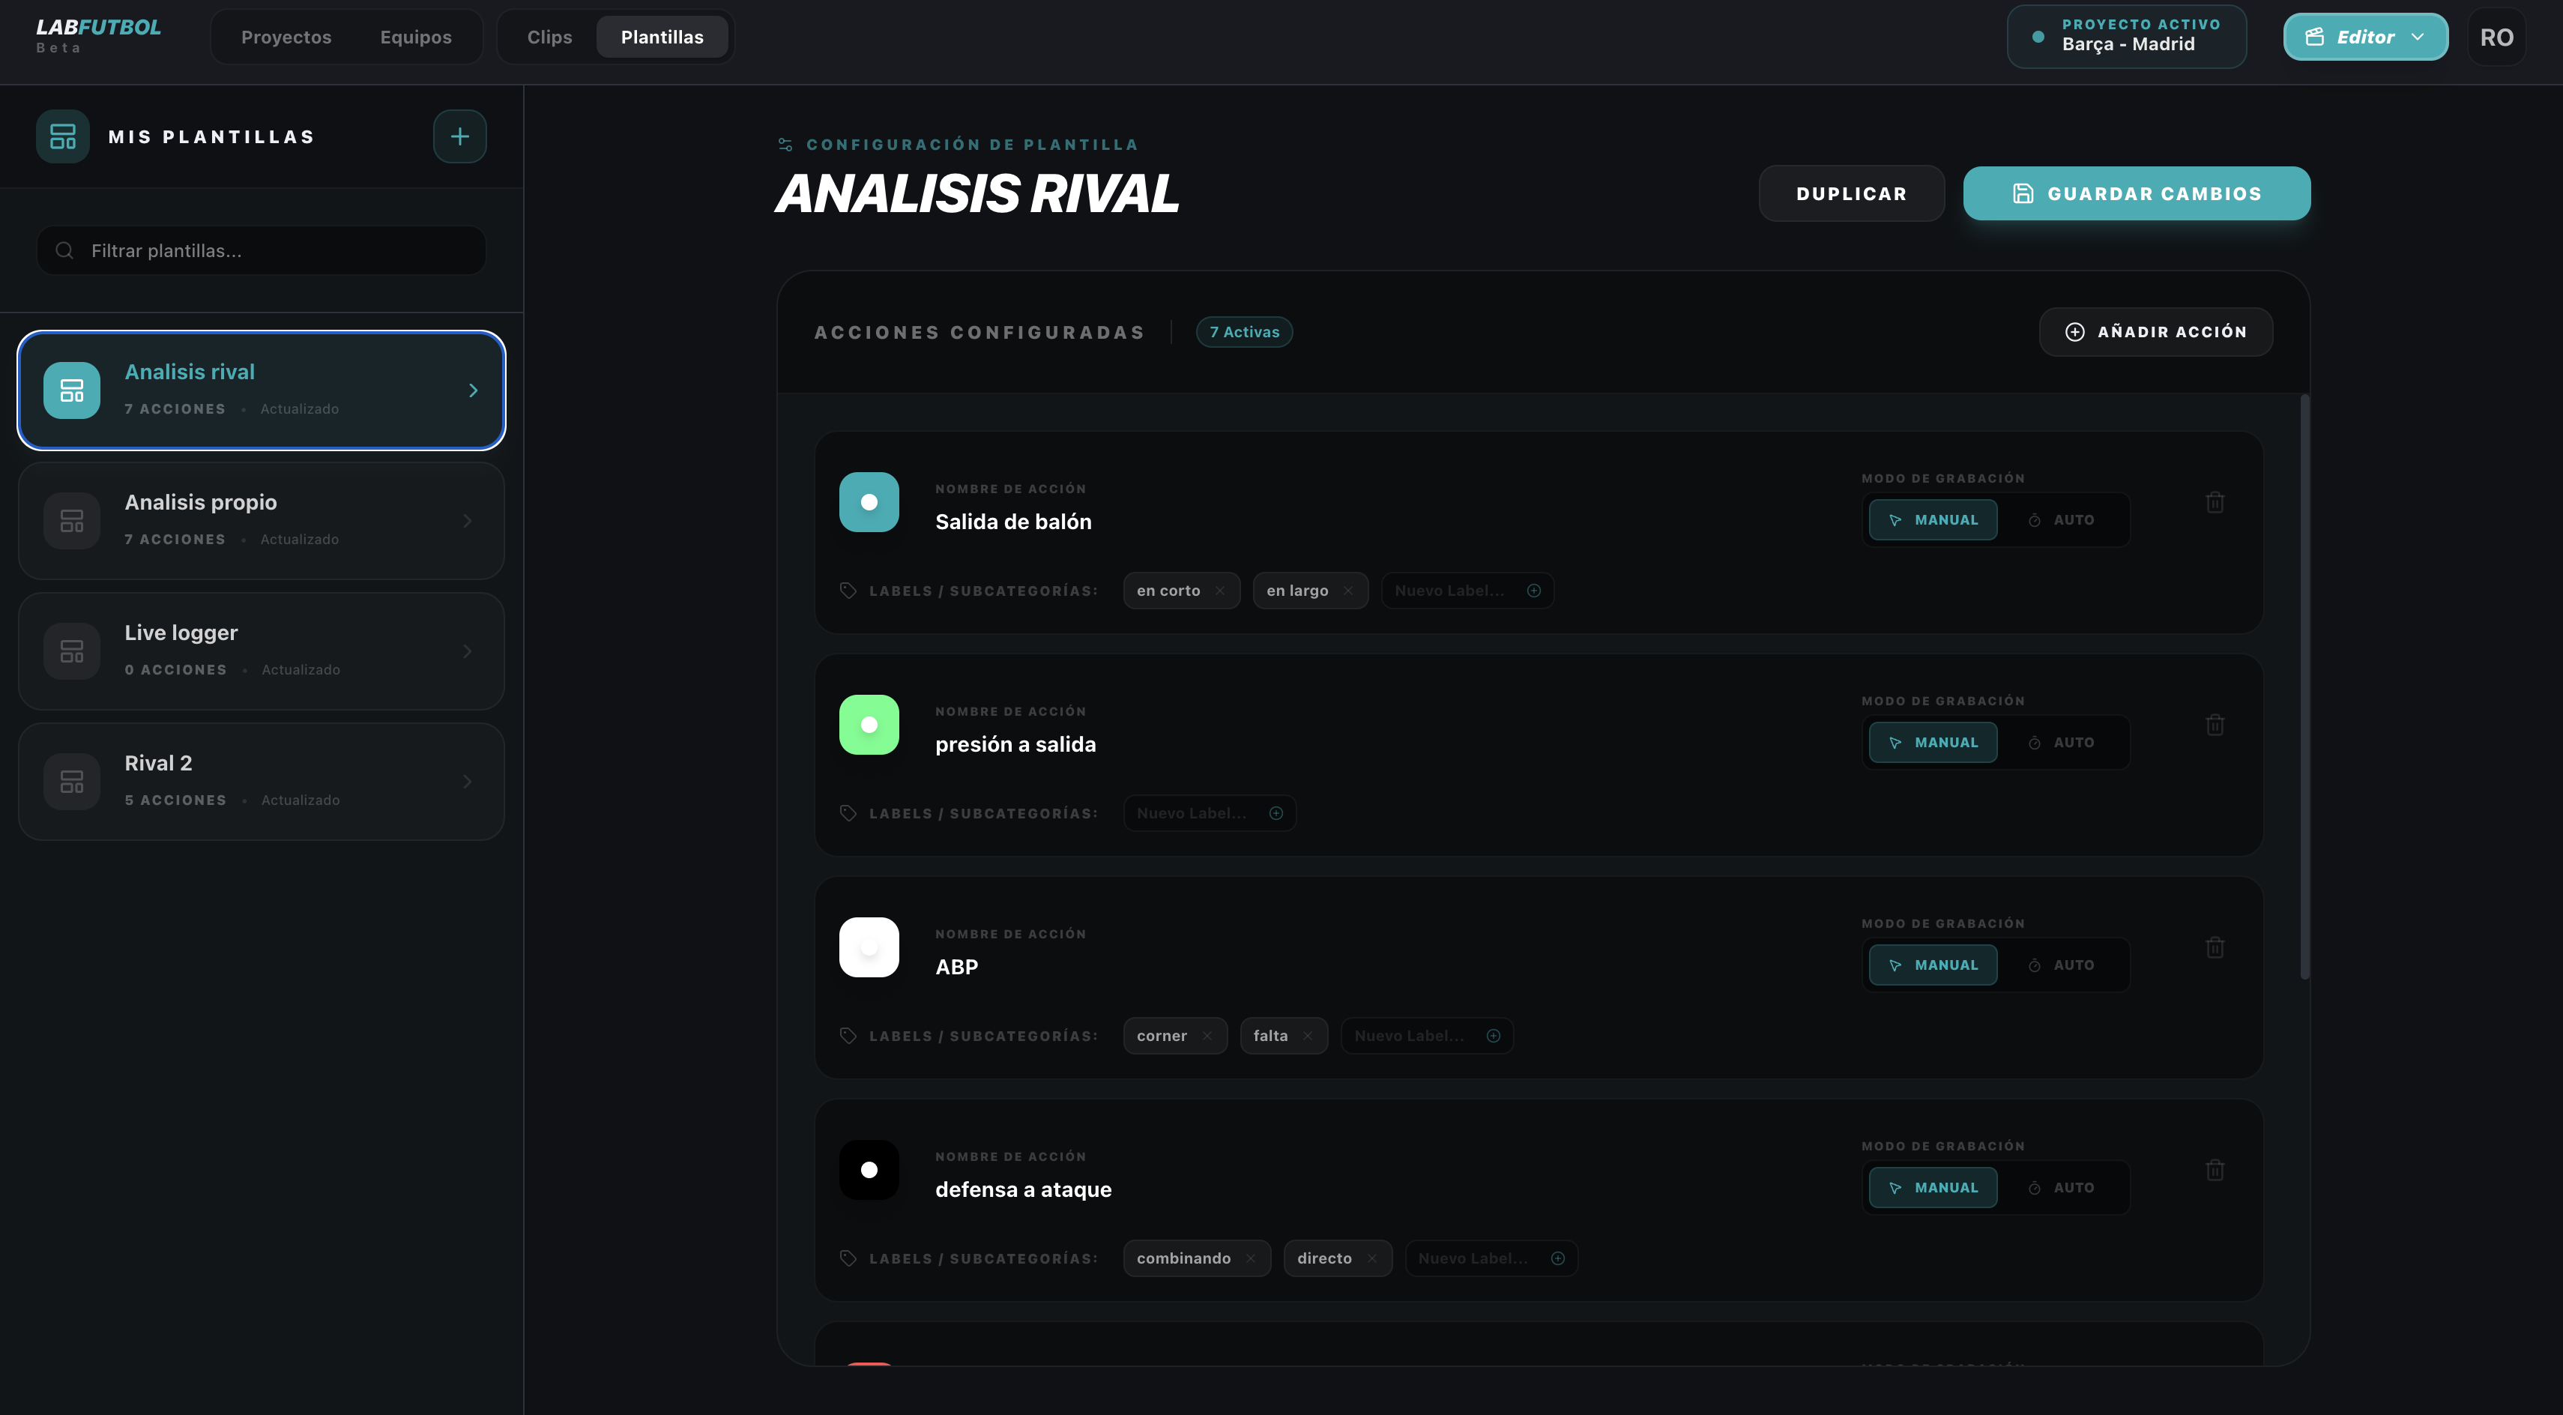Image resolution: width=2563 pixels, height=1415 pixels.
Task: Delete the defensa a ataque action
Action: click(2215, 1170)
